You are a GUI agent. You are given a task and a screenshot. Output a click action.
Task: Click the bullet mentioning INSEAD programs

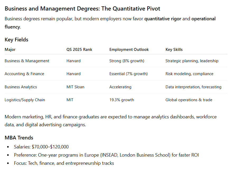tap(106, 155)
